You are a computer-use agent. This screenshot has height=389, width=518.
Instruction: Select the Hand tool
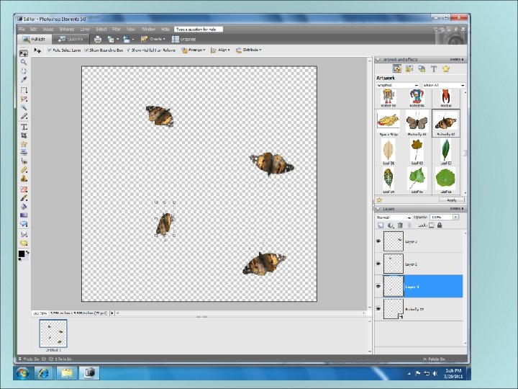point(24,71)
